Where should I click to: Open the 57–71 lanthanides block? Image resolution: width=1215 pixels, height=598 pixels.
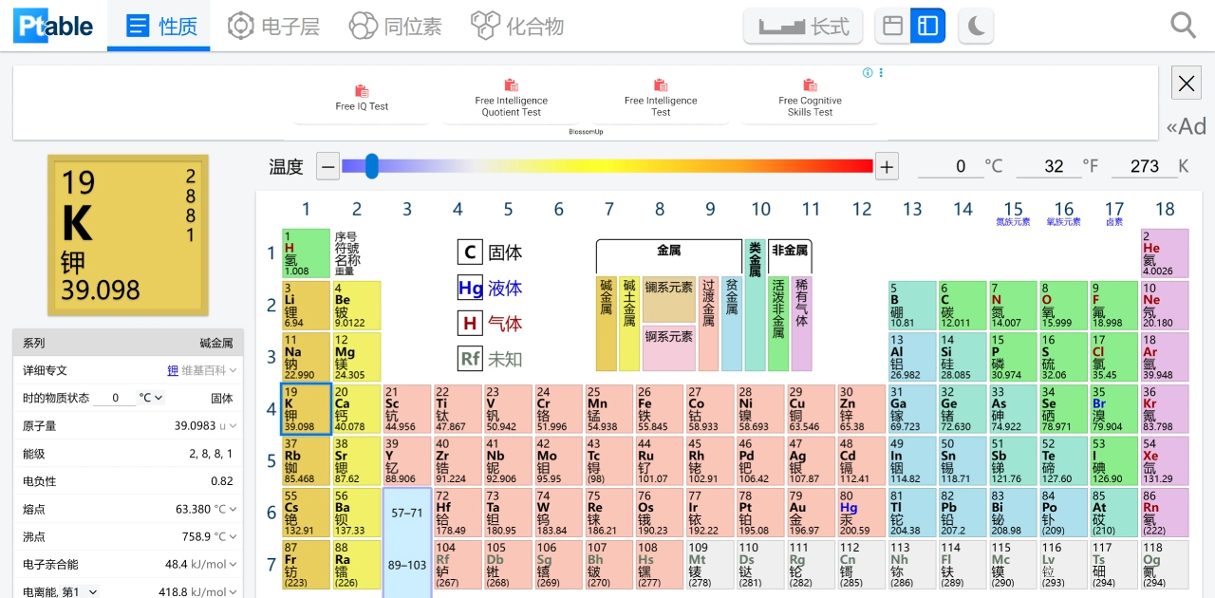(407, 513)
